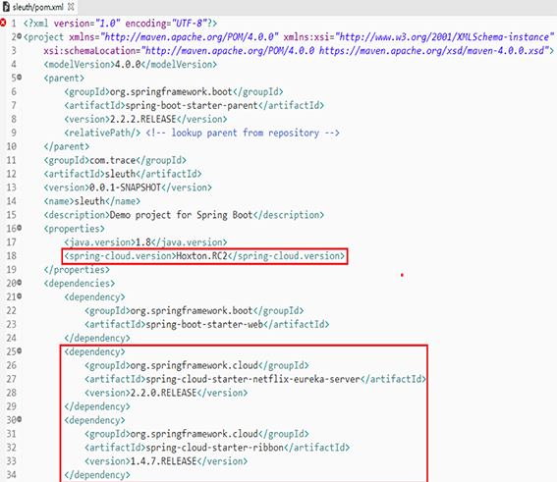Fold the first dependency at line 21
This screenshot has height=482, width=557.
pyautogui.click(x=20, y=295)
